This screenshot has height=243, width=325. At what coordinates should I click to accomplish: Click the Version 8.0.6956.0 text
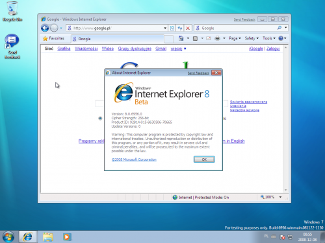click(127, 114)
